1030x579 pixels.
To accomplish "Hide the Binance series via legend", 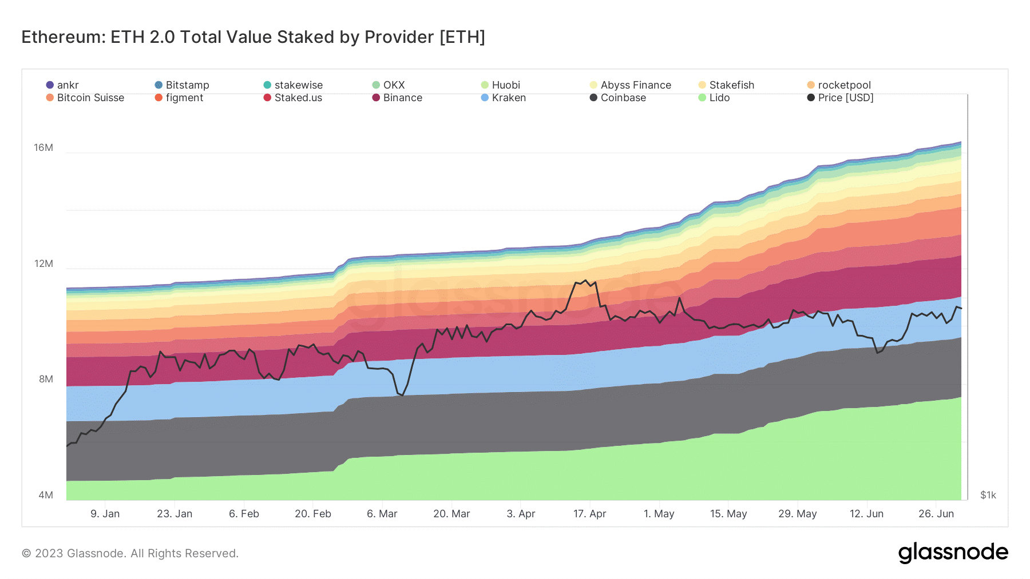I will [397, 98].
